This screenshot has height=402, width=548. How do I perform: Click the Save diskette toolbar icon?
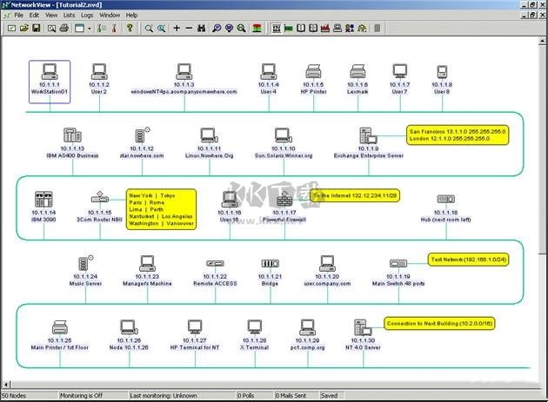click(37, 29)
